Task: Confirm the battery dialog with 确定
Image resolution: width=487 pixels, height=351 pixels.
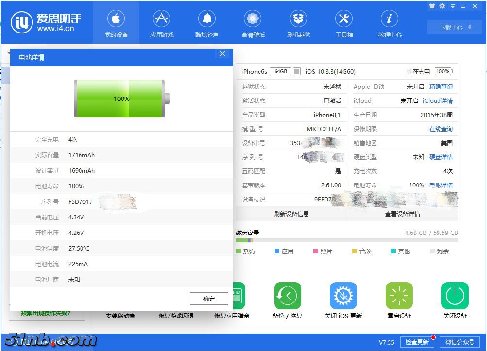Action: pos(209,299)
